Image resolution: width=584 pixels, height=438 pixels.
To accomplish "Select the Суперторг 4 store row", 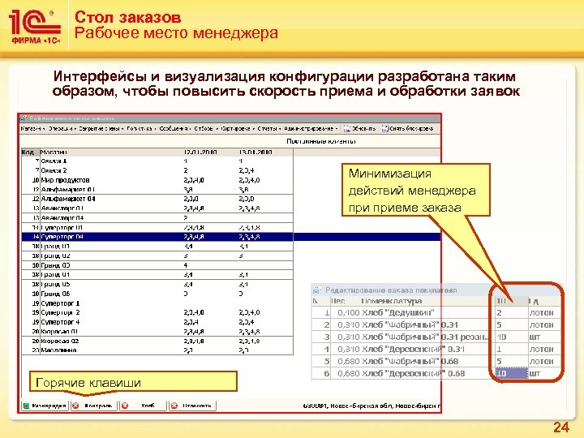I will point(157,322).
